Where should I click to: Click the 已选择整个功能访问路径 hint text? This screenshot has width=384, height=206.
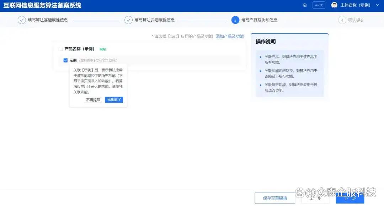coord(98,60)
